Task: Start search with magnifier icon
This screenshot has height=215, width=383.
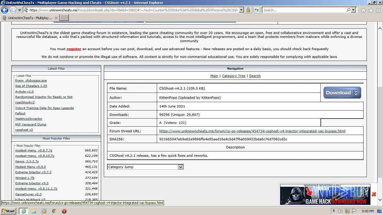Action: click(x=348, y=10)
